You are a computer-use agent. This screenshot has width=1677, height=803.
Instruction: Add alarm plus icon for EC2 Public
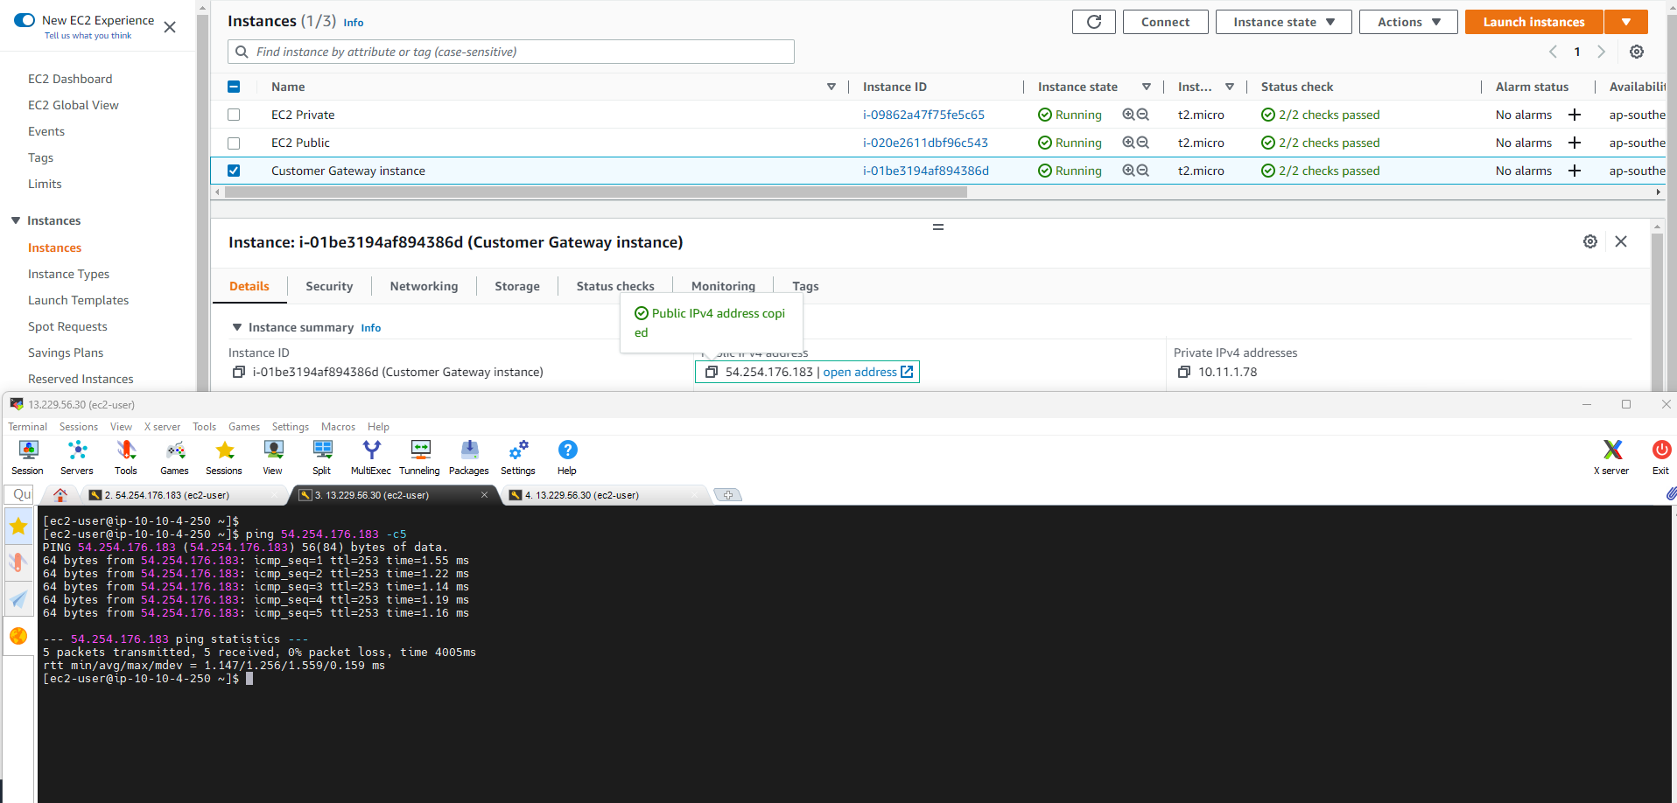(x=1575, y=143)
